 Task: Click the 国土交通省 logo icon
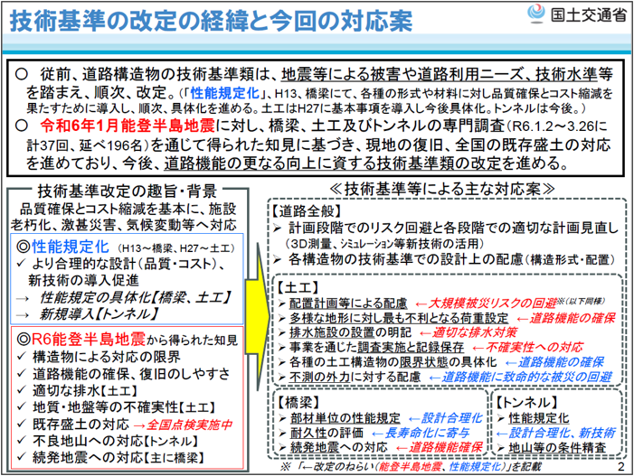pyautogui.click(x=537, y=13)
